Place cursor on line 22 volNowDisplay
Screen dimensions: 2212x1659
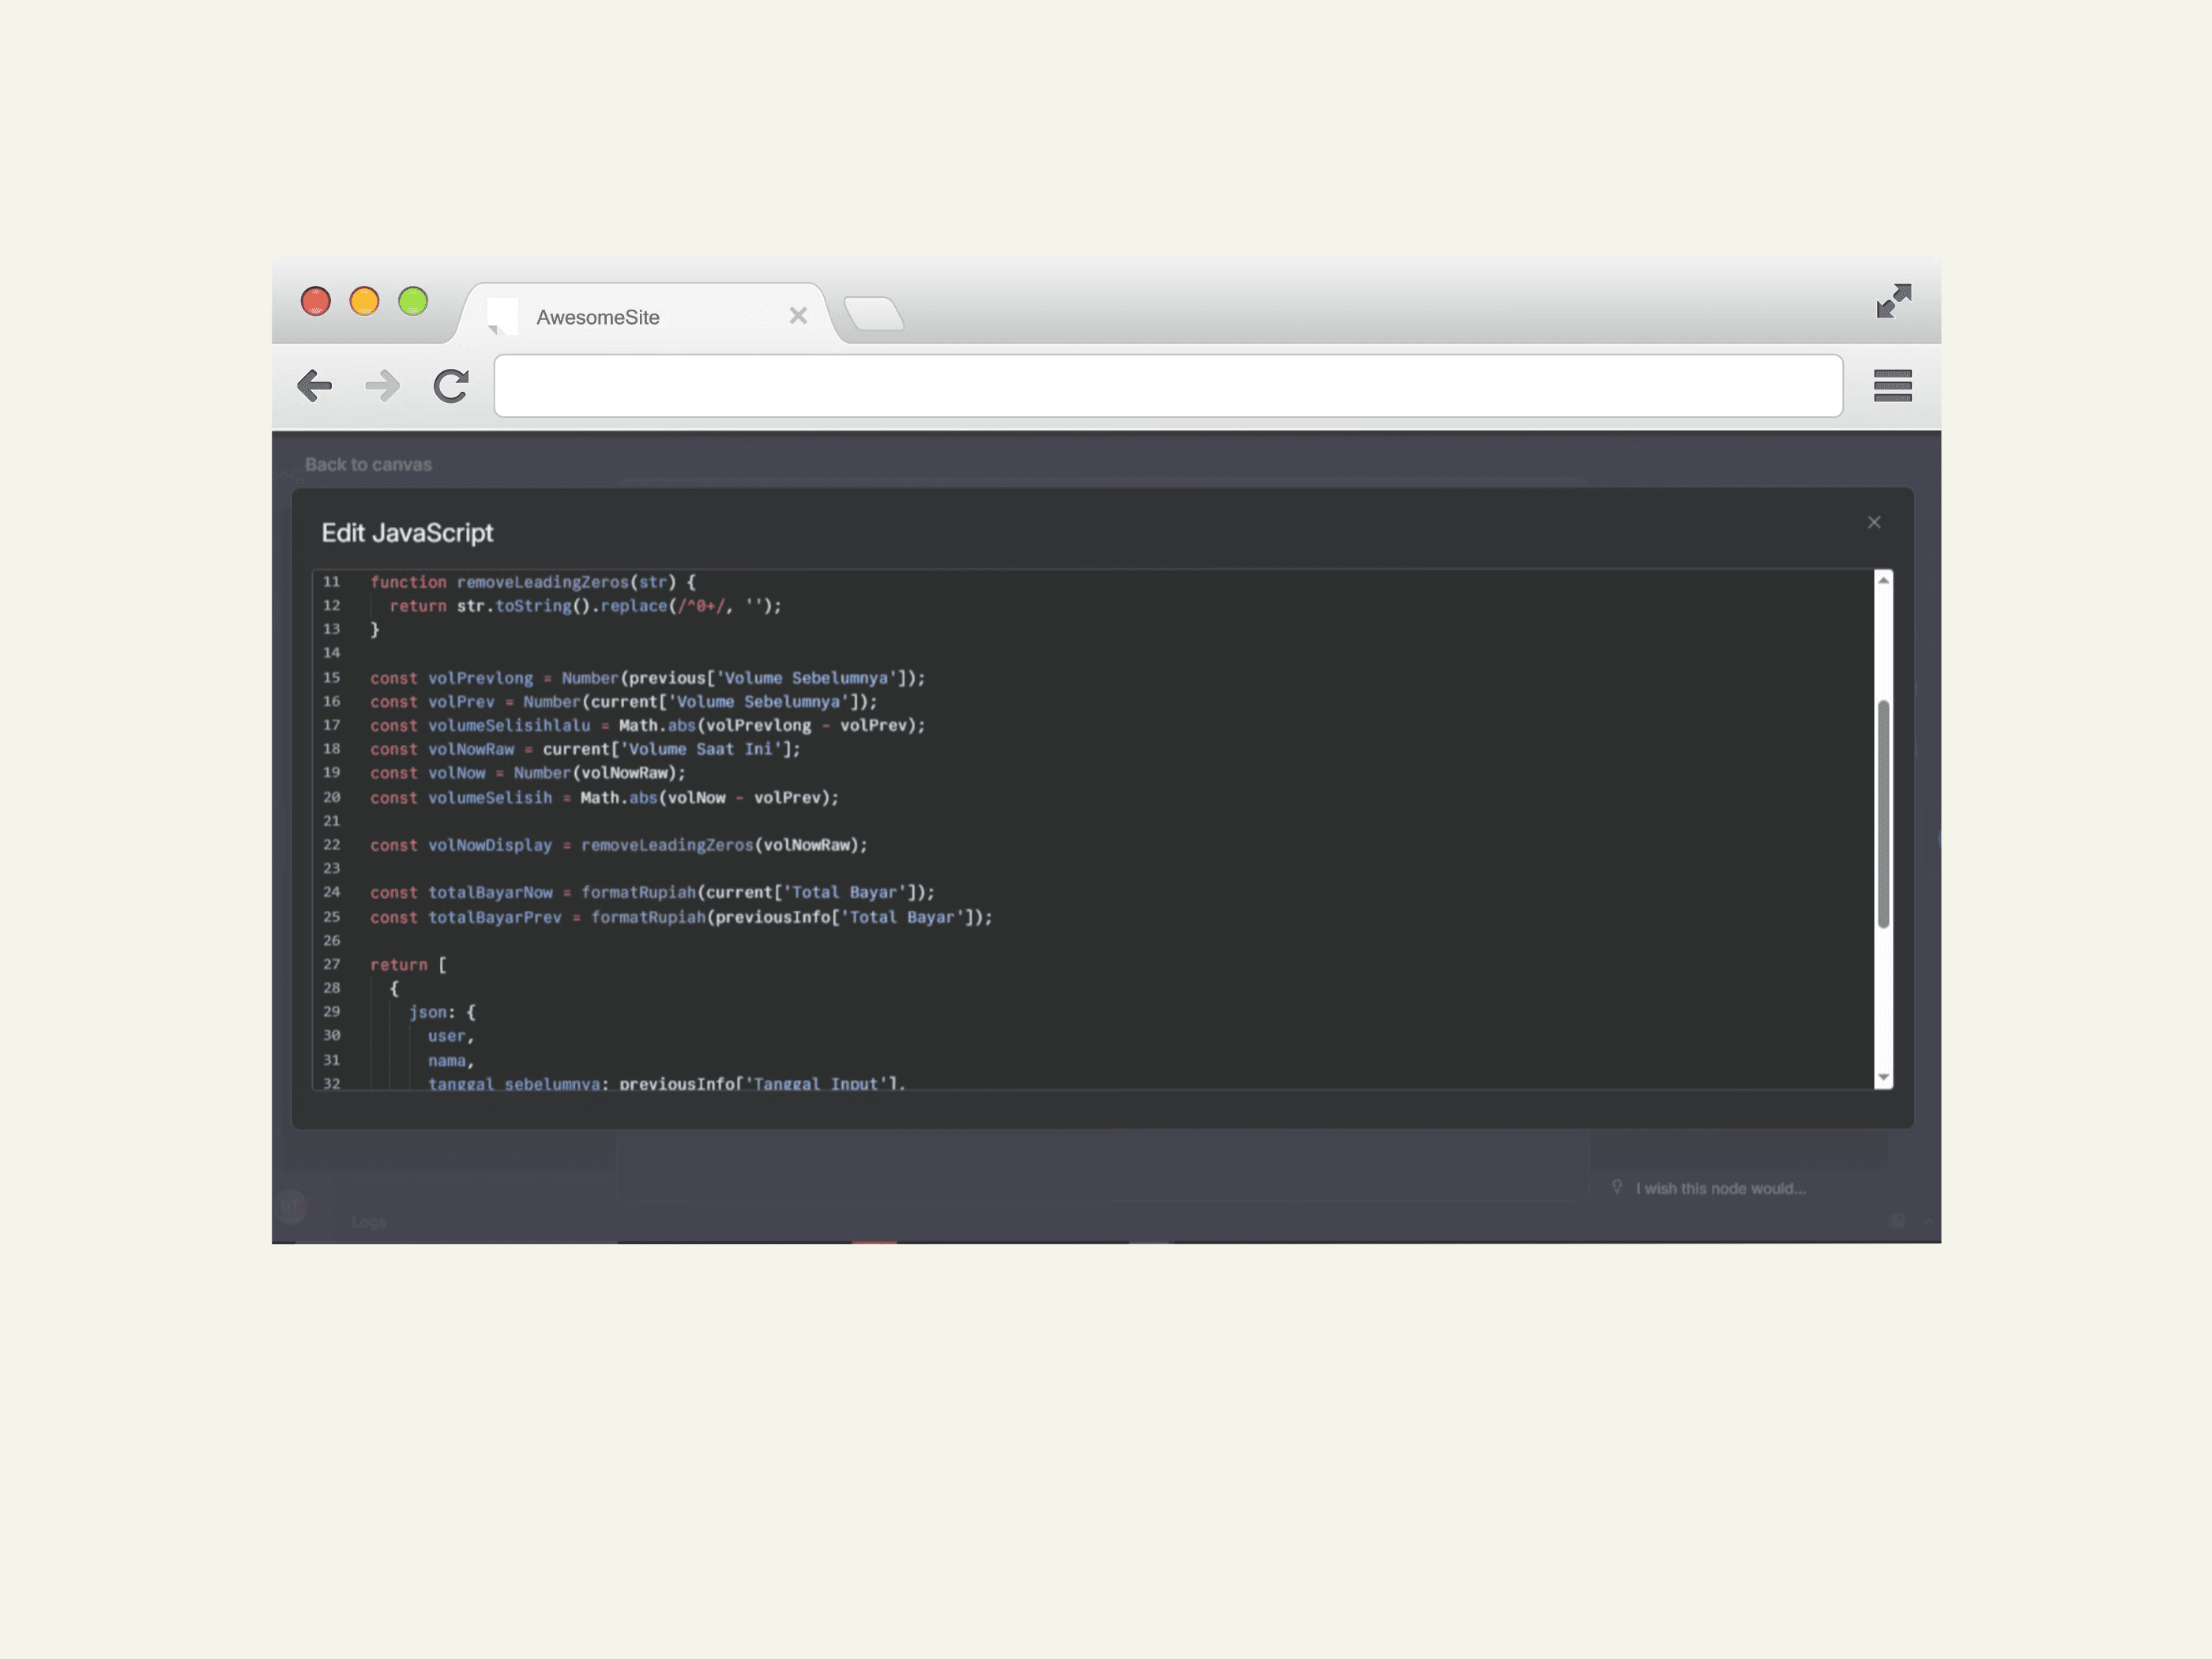pos(490,845)
